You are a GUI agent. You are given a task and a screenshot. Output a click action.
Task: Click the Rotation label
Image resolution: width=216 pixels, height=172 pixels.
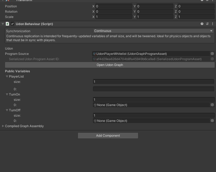[x=11, y=12]
